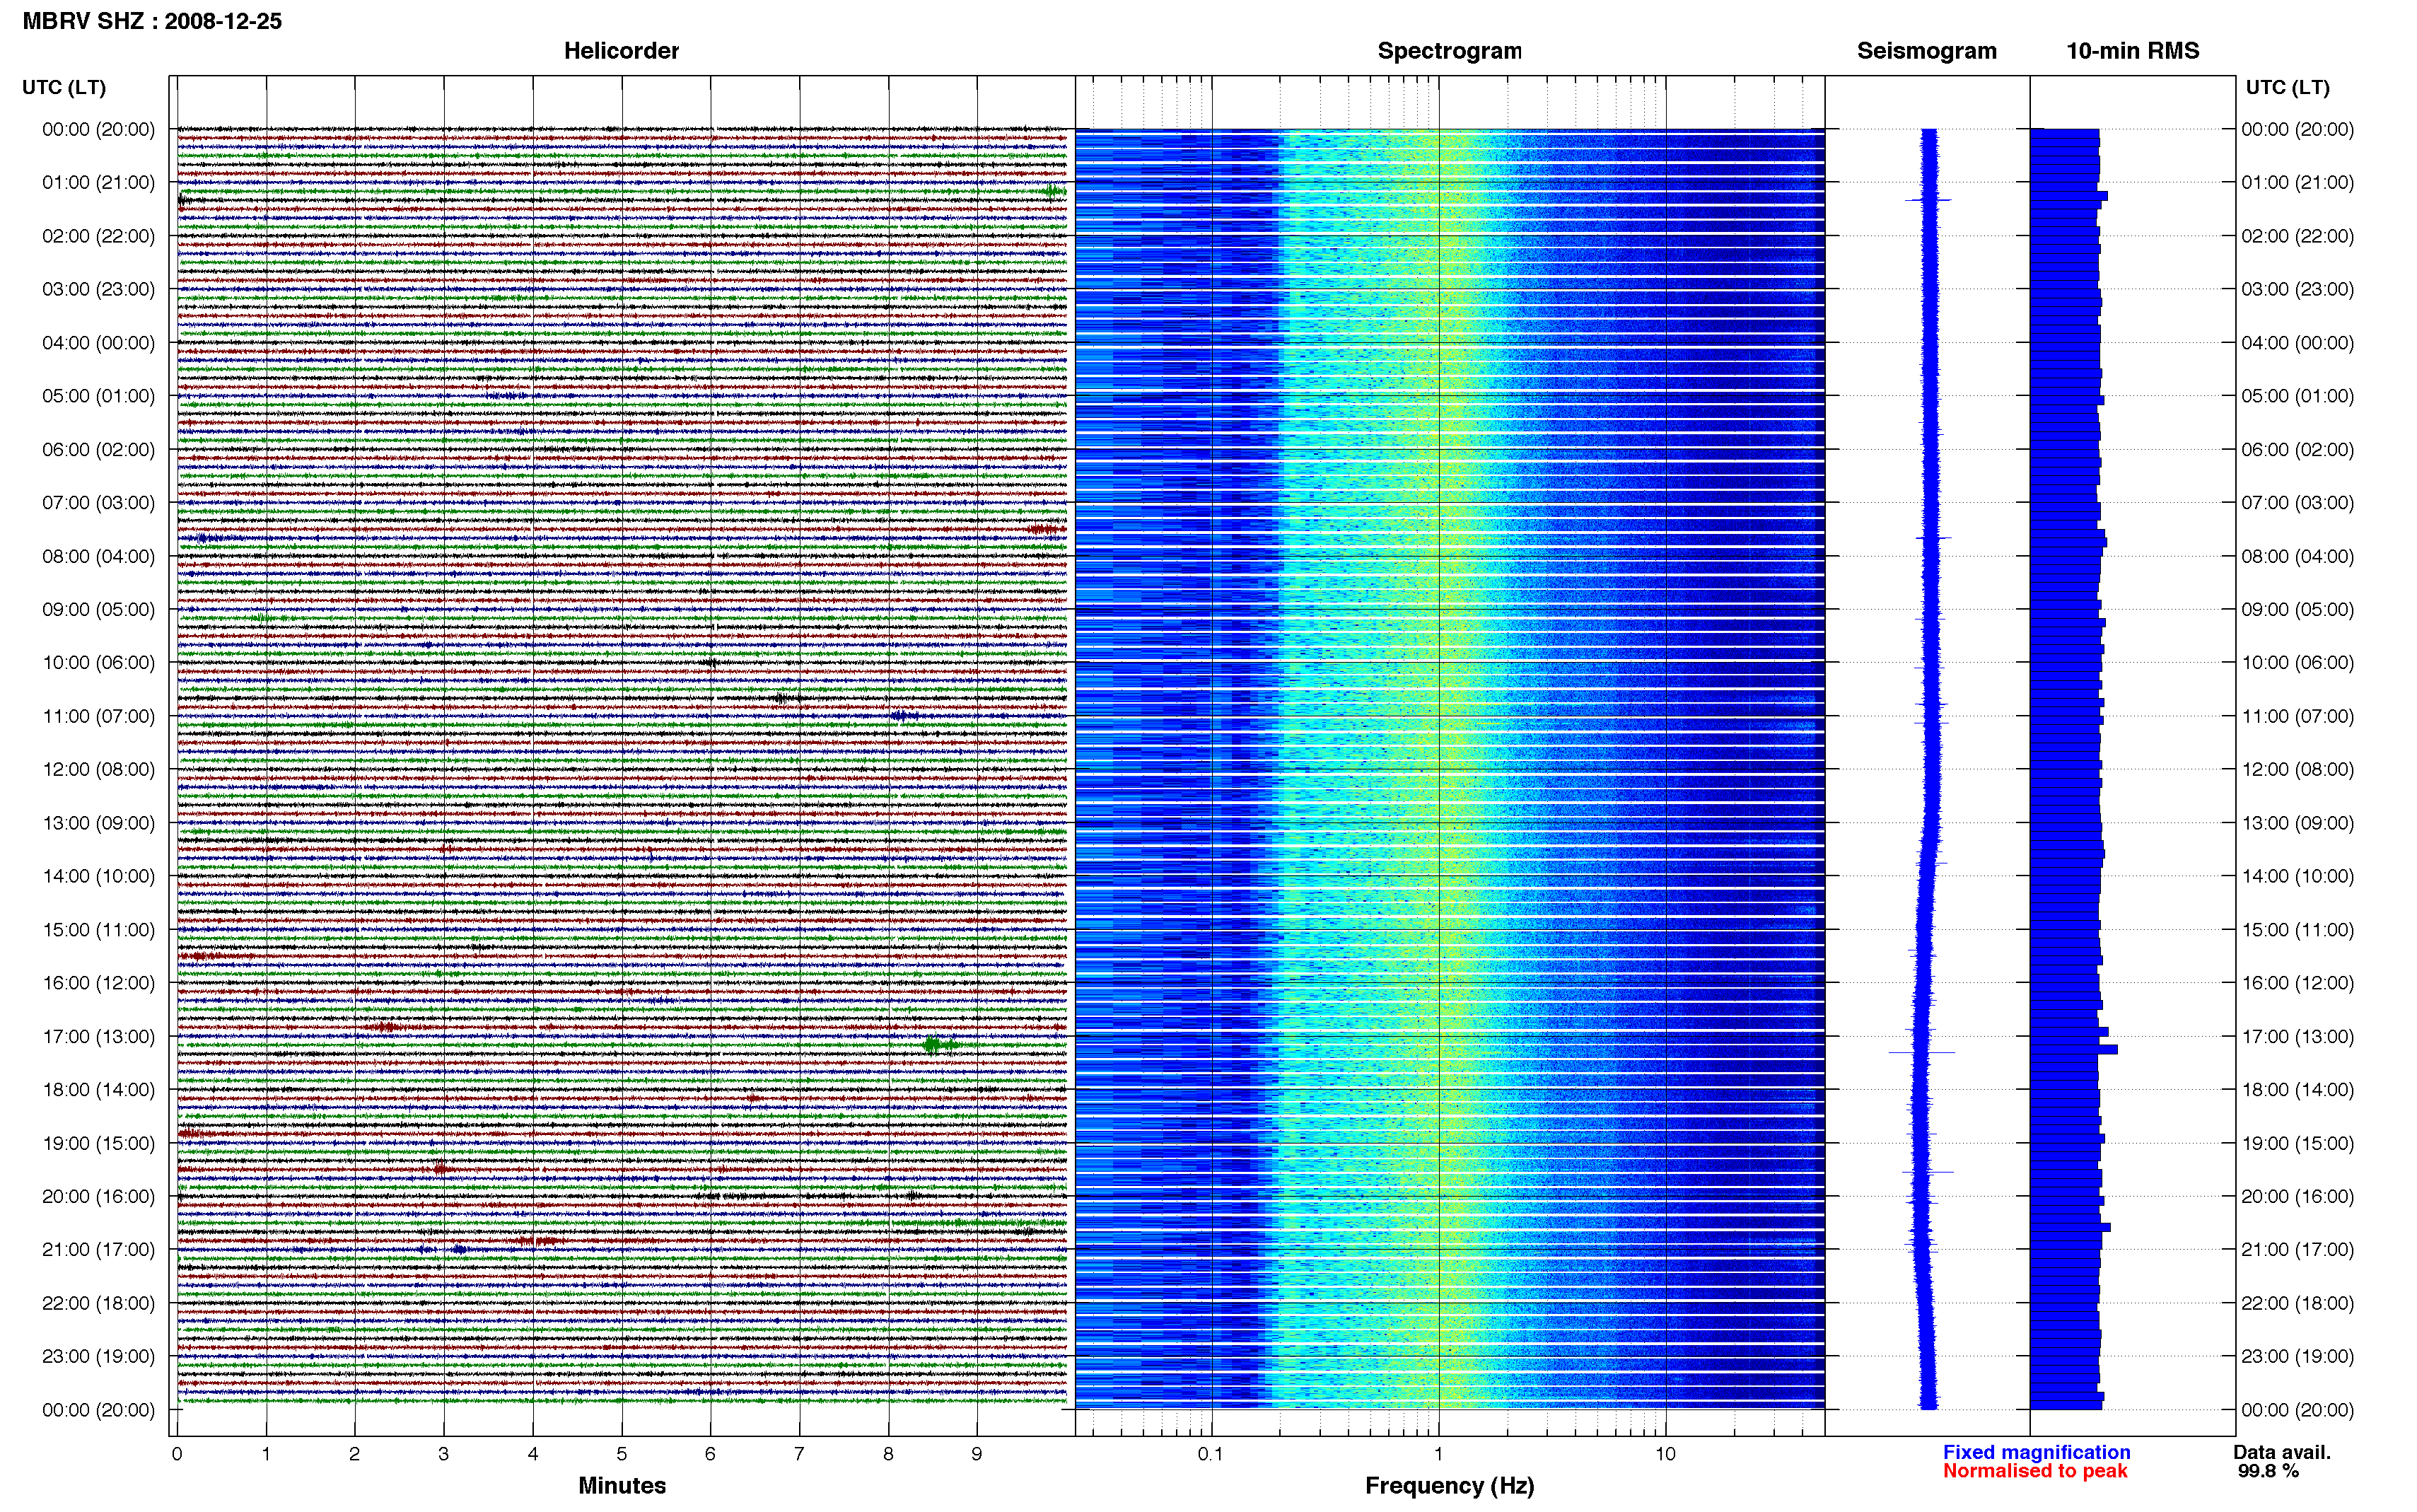
Task: Click left axis label '23:00 (19:00)'
Action: coord(98,1357)
